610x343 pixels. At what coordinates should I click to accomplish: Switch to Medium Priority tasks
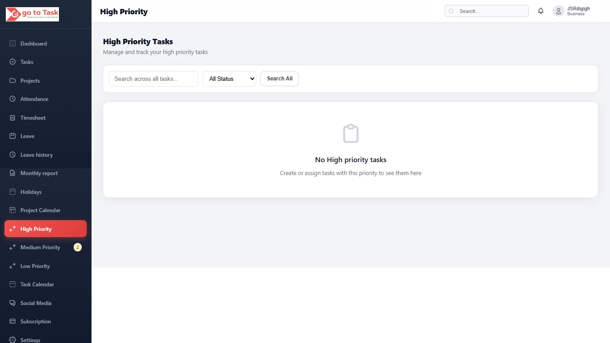click(46, 247)
